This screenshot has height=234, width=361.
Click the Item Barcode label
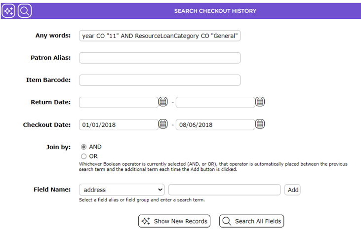pos(48,80)
